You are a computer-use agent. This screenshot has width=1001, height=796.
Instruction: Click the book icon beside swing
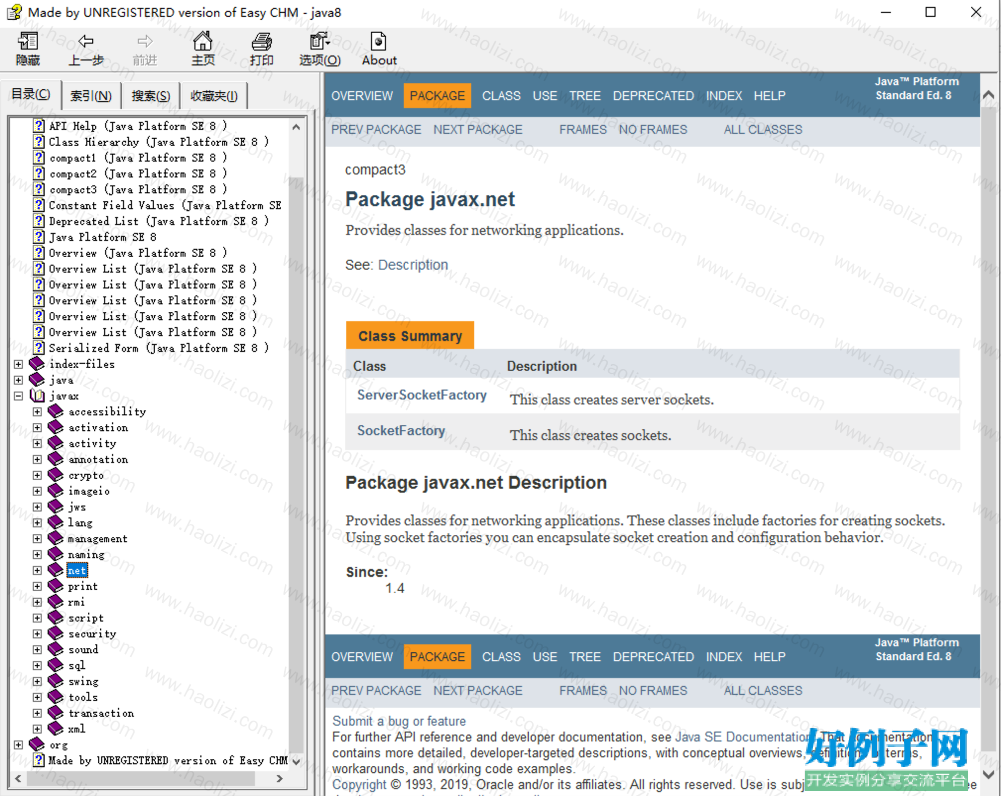56,681
